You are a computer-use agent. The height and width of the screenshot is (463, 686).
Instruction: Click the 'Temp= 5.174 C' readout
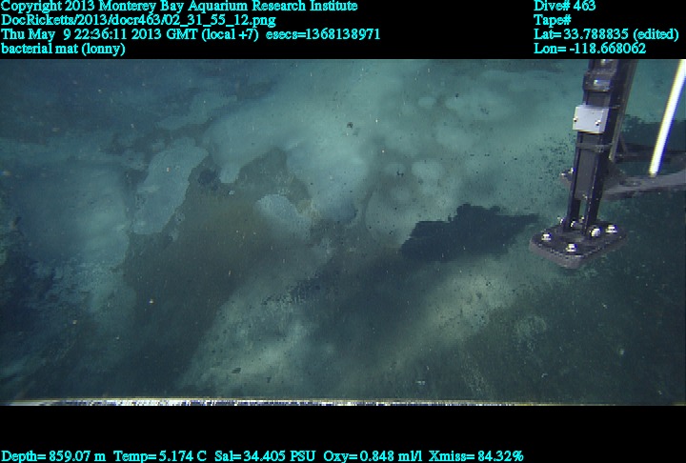pyautogui.click(x=160, y=456)
